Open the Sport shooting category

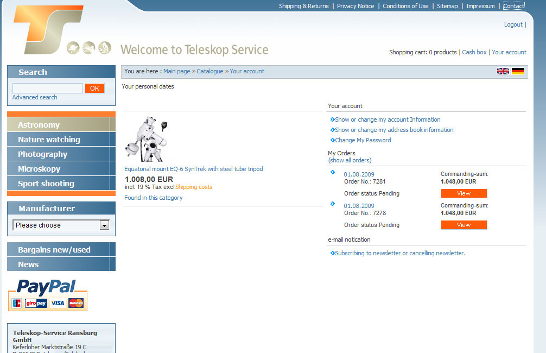[x=61, y=184]
